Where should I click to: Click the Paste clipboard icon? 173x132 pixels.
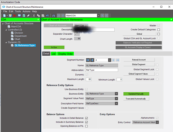click(x=43, y=16)
